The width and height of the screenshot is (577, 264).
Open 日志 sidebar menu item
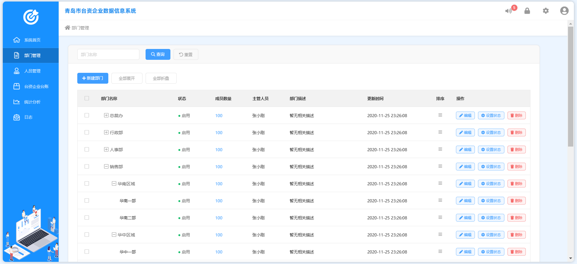[31, 117]
